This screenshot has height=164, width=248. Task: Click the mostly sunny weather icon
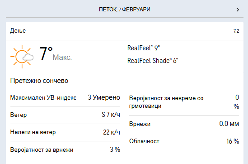tap(22, 57)
